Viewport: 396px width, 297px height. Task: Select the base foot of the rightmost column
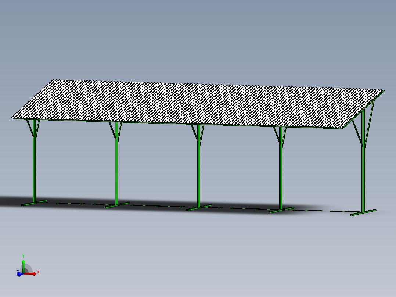tap(363, 212)
